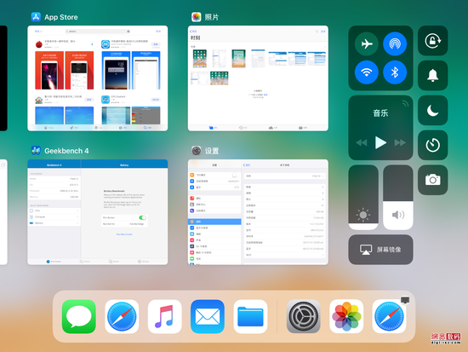Click the App Store search field
468x352 pixels.
click(x=98, y=31)
